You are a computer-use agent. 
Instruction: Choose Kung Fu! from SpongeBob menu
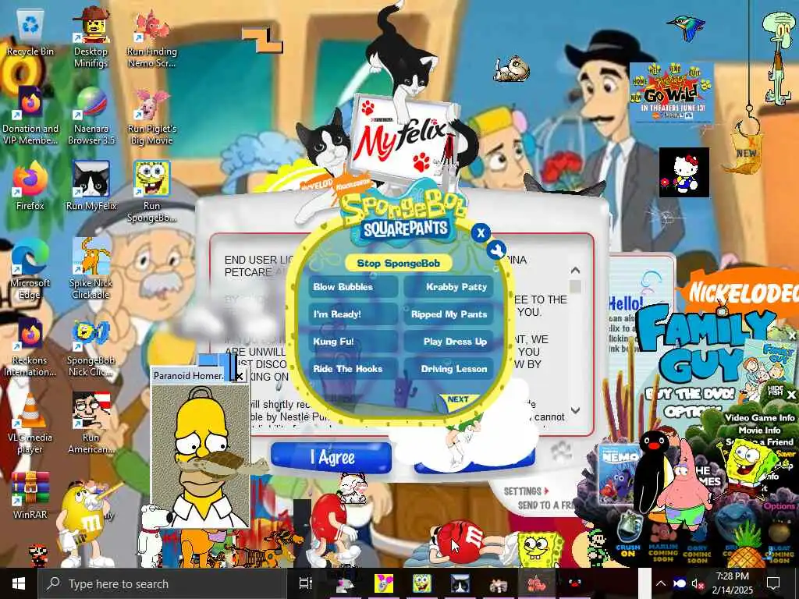(x=353, y=342)
